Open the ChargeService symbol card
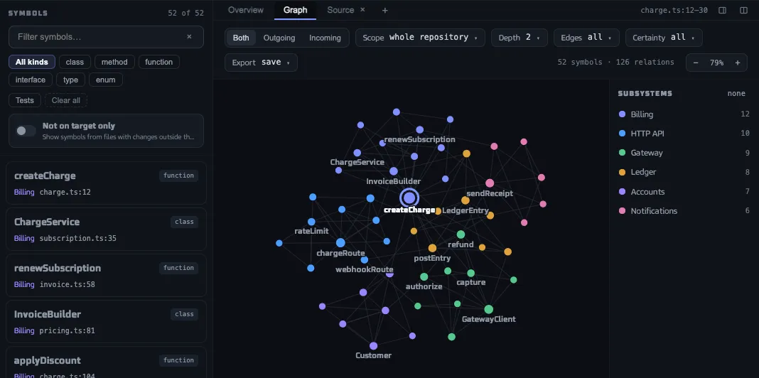The width and height of the screenshot is (759, 378). click(x=106, y=229)
